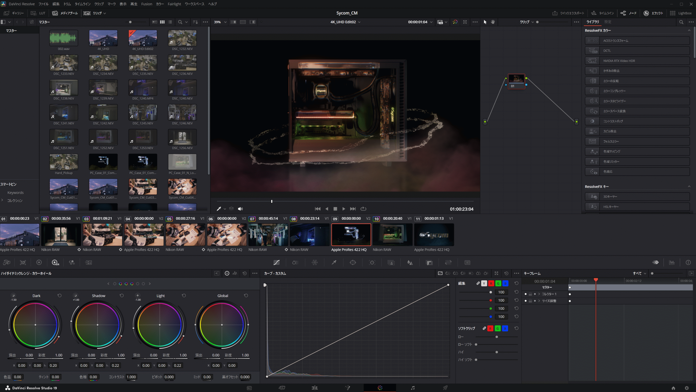Toggle the Y luminance curve channel button
The image size is (696, 392).
coord(484,283)
